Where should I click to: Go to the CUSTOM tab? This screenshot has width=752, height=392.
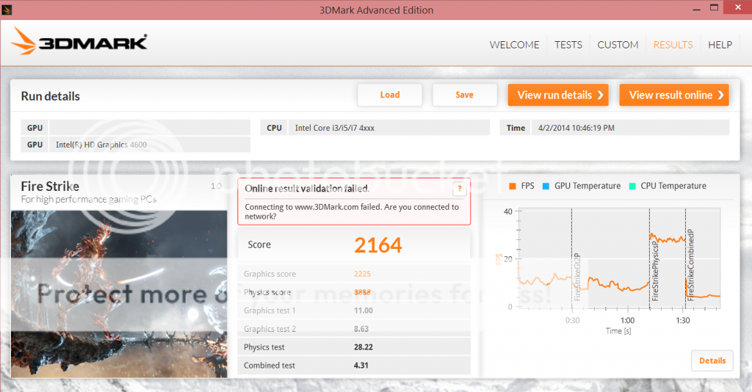pyautogui.click(x=618, y=45)
